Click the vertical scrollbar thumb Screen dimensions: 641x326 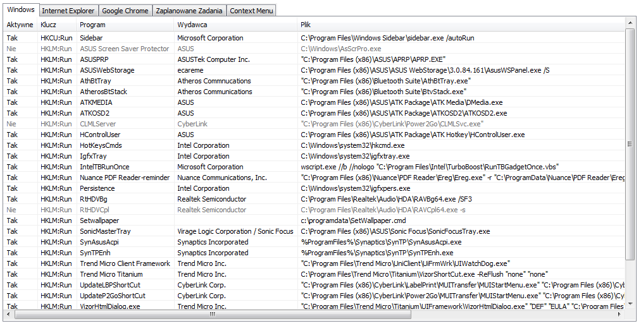click(630, 143)
